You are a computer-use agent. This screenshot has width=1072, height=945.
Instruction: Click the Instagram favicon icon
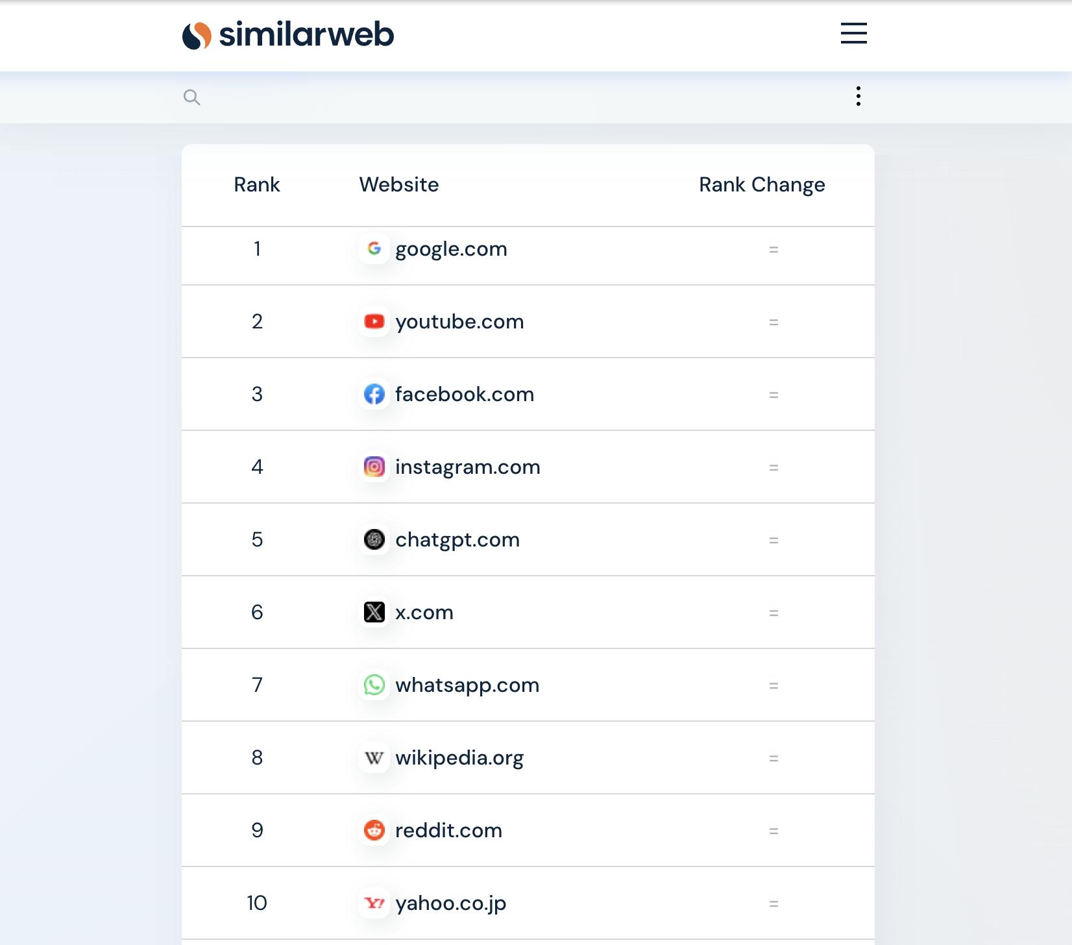tap(374, 467)
